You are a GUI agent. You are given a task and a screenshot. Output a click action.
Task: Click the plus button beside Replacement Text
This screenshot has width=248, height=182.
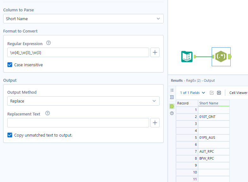tap(155, 123)
